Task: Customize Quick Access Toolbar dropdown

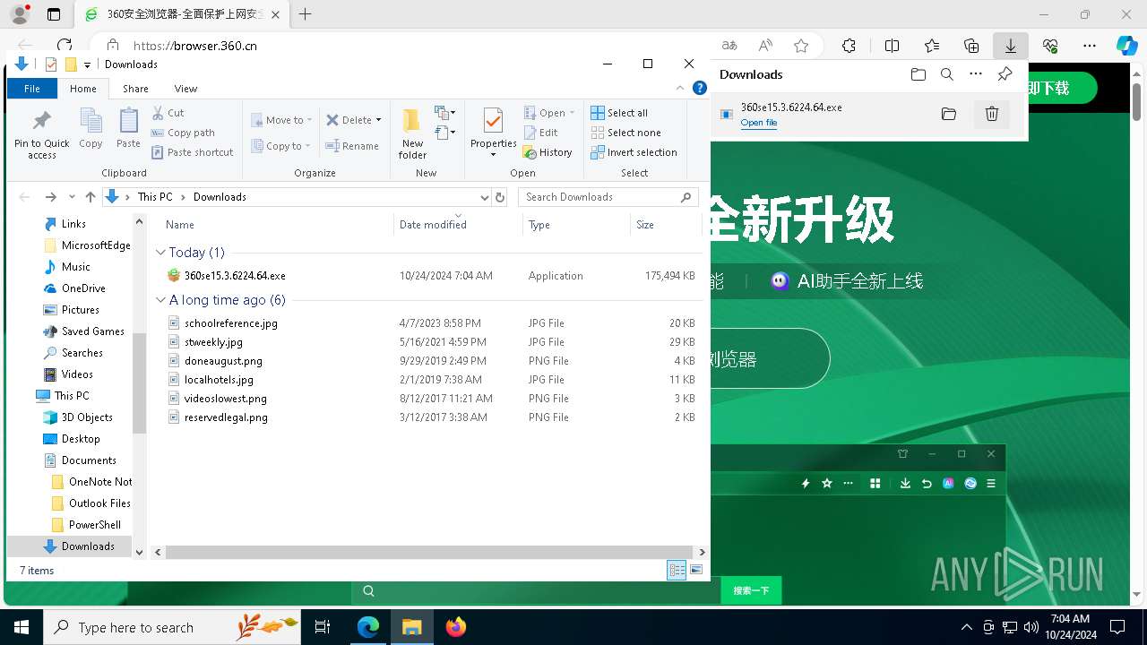Action: tap(87, 64)
